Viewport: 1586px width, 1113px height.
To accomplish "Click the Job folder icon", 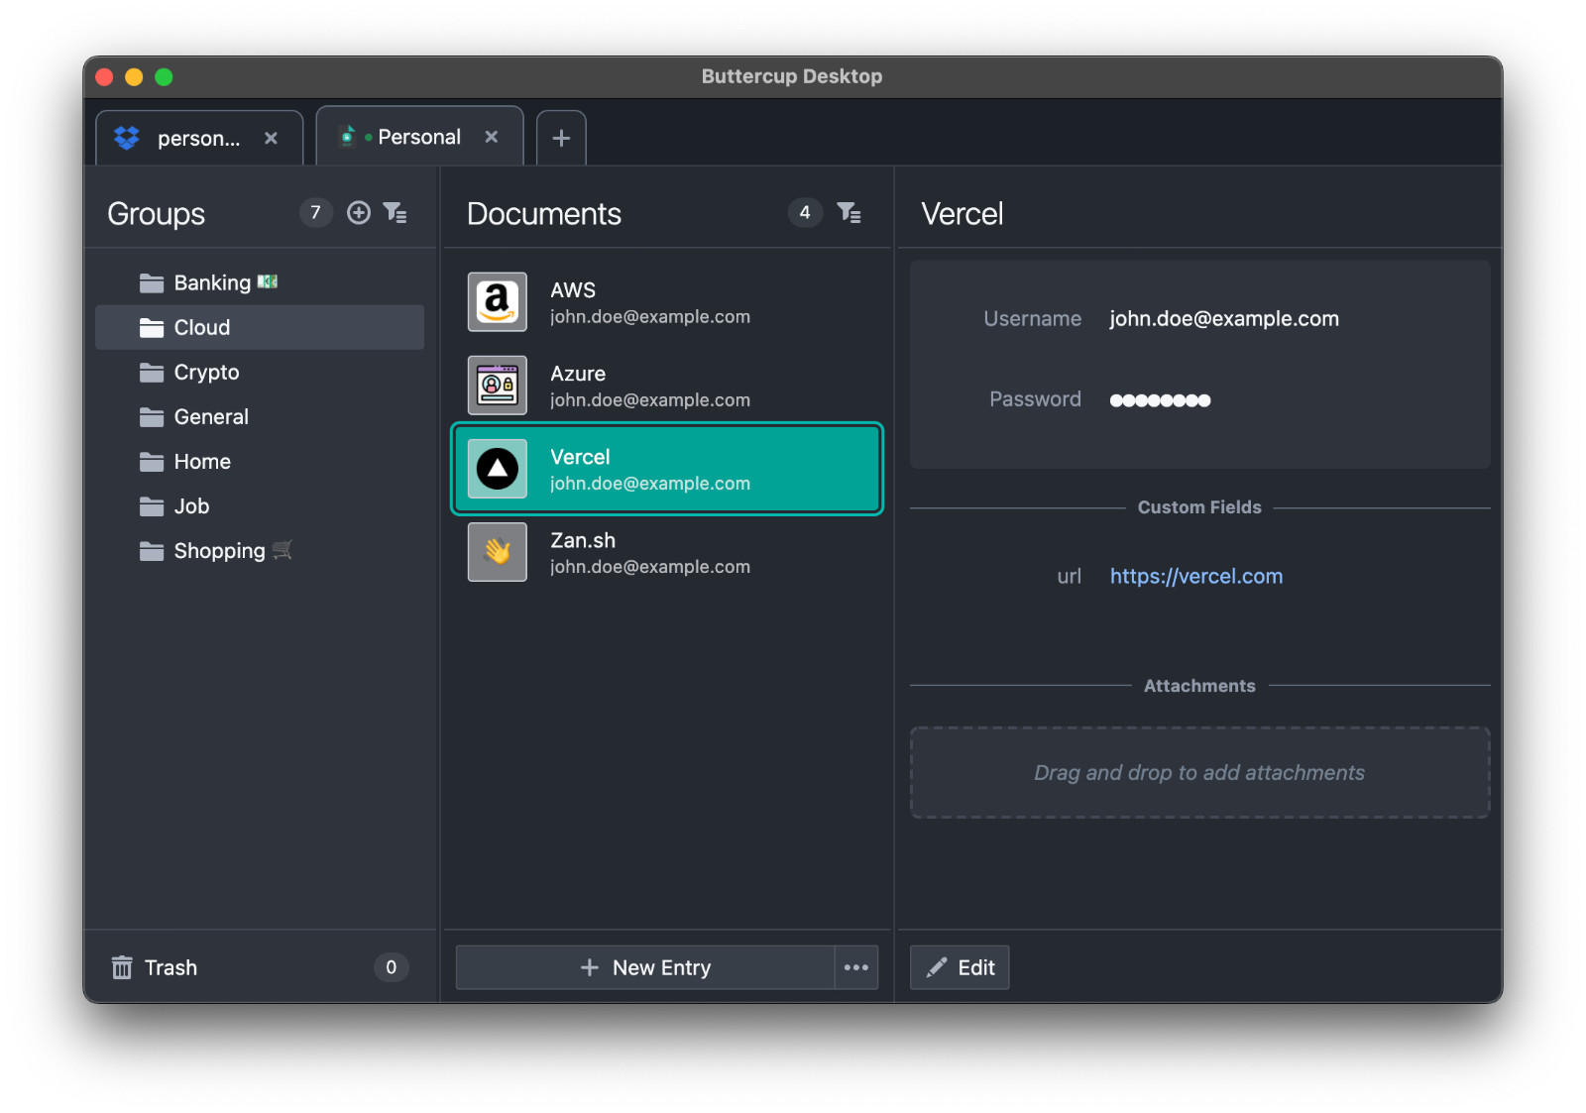I will (152, 506).
